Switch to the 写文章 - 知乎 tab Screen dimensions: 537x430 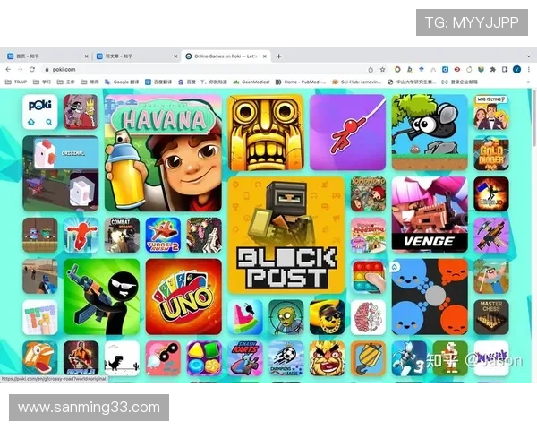[x=135, y=56]
